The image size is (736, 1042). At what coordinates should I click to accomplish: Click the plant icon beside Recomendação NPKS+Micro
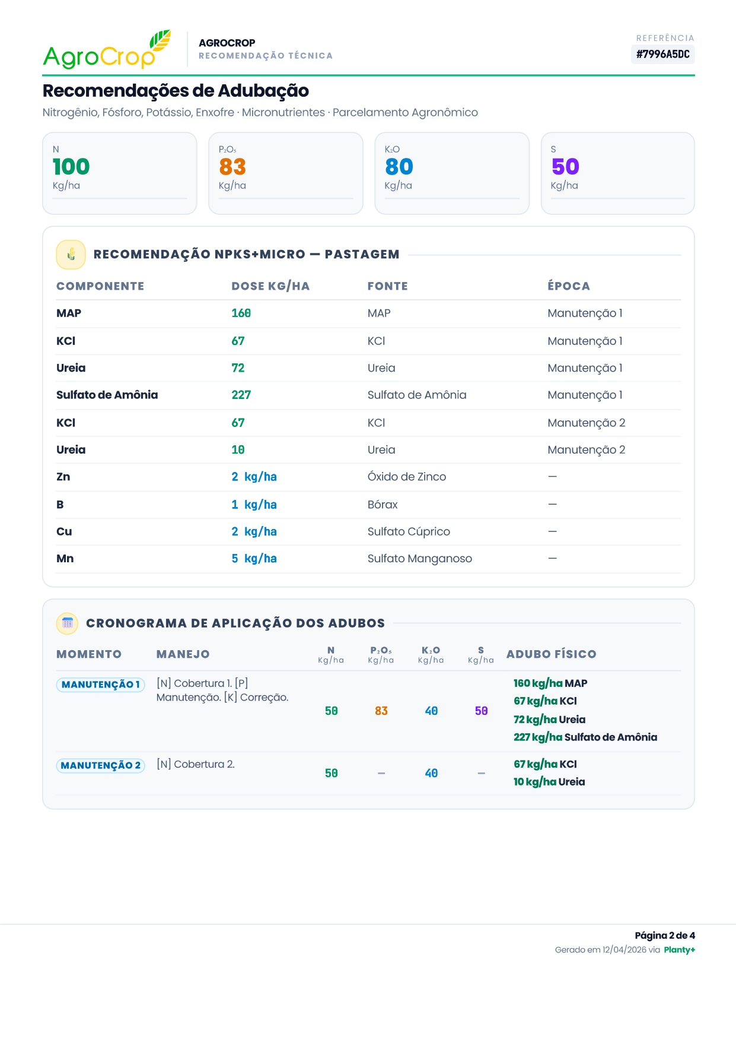point(71,255)
